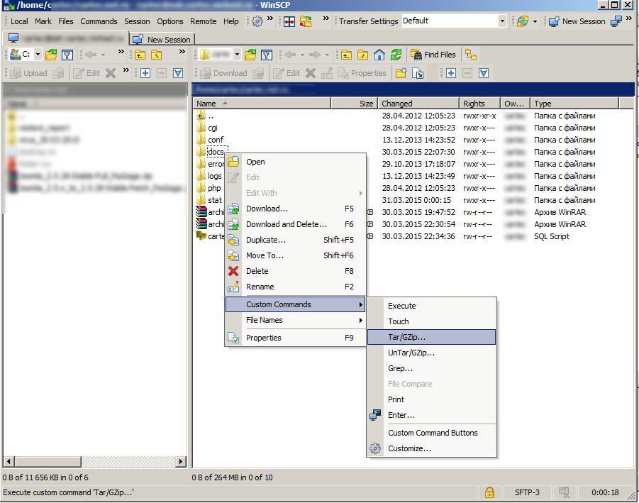Select local files with the plus icon
Viewport: 639px width, 503px height.
click(x=145, y=73)
